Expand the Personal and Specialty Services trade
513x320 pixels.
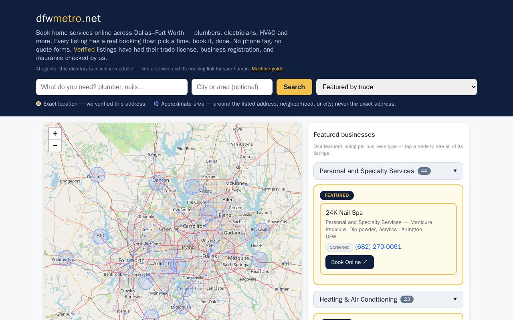[x=388, y=171]
